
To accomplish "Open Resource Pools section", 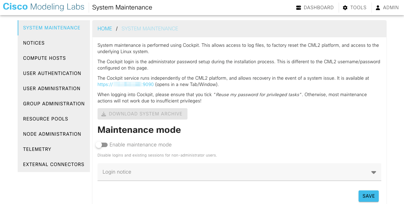I will 54,119.
